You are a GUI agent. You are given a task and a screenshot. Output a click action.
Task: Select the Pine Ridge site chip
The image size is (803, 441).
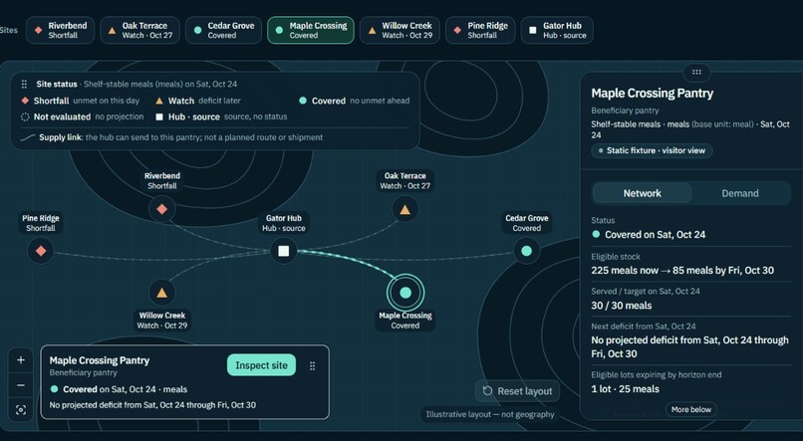[480, 30]
